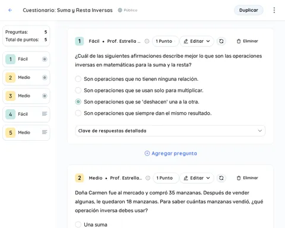
Task: Click multiple-choice icon on sidebar item 3
Action: click(x=45, y=96)
